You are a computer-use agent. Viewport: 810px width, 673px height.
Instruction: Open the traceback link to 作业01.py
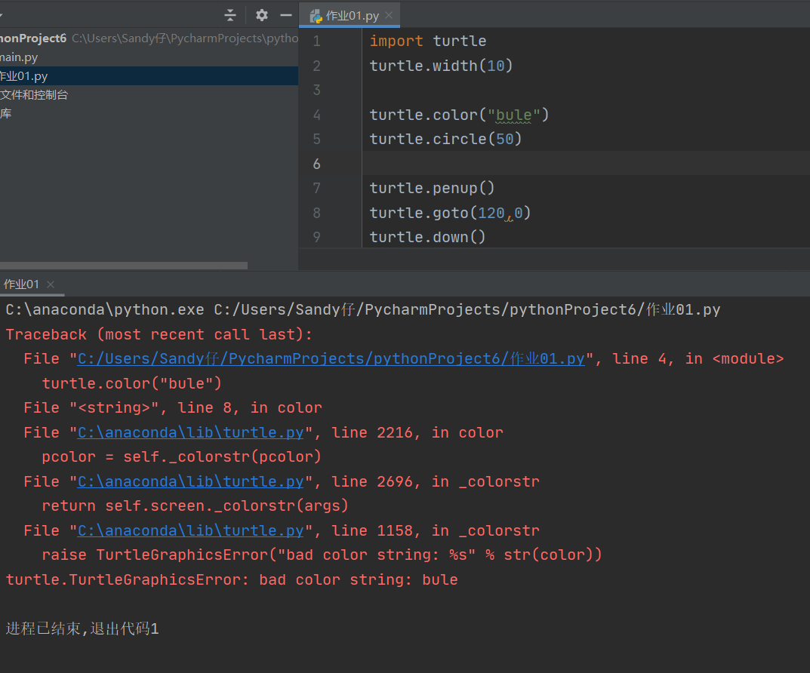coord(331,358)
